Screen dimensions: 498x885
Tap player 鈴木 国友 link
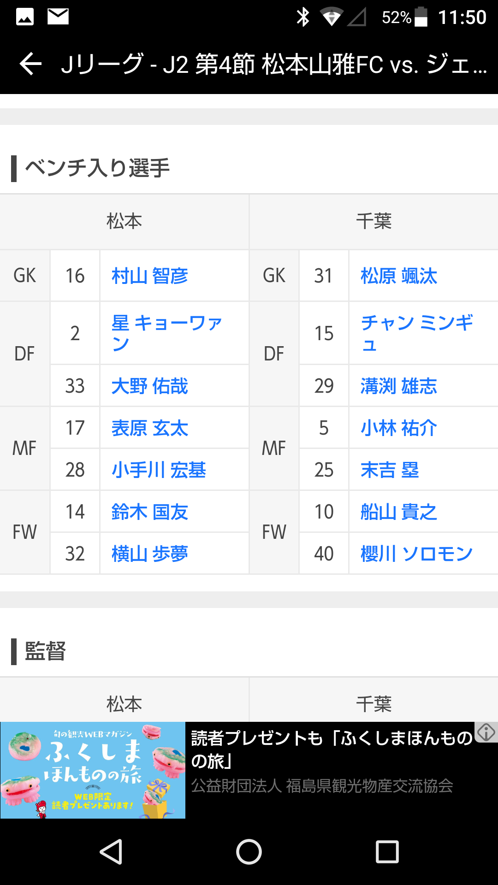[150, 512]
